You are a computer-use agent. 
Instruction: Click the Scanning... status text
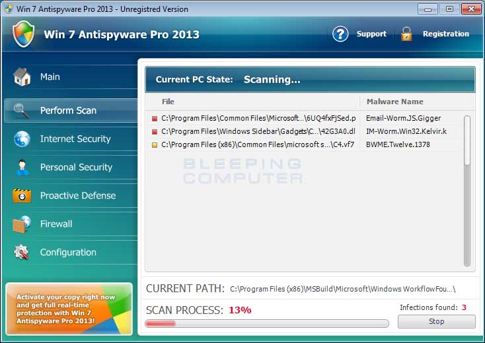(x=272, y=80)
